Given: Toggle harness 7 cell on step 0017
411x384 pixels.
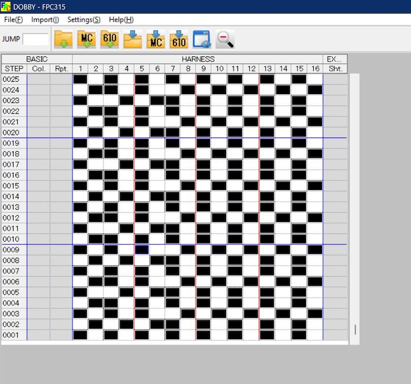Looking at the screenshot, I should point(172,165).
